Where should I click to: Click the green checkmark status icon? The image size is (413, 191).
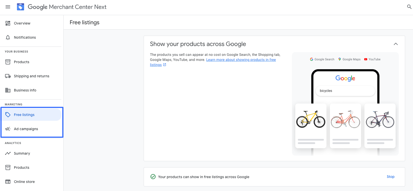153,177
